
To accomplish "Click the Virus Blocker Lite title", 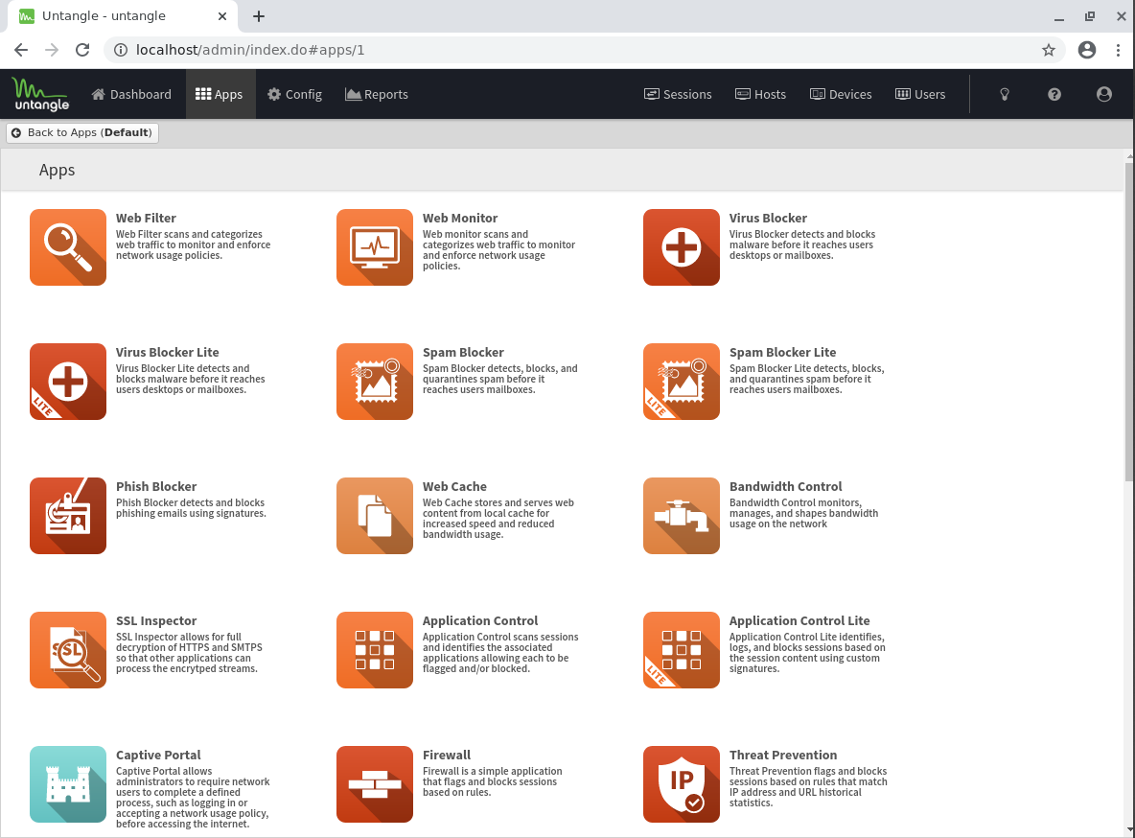I will (167, 352).
